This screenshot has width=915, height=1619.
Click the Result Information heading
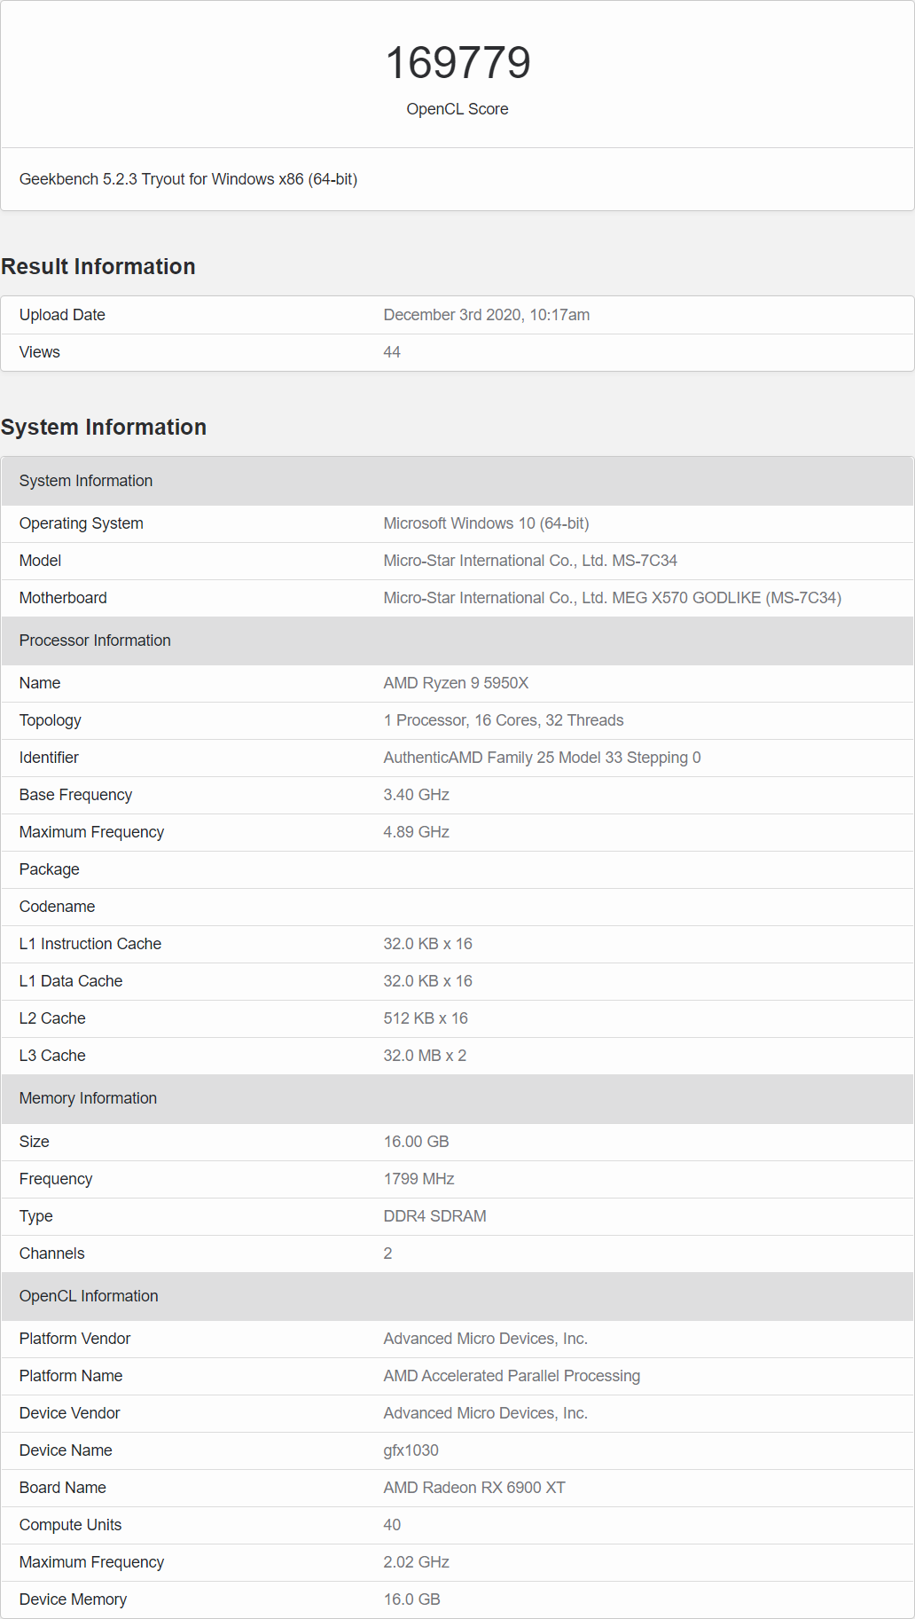[98, 266]
